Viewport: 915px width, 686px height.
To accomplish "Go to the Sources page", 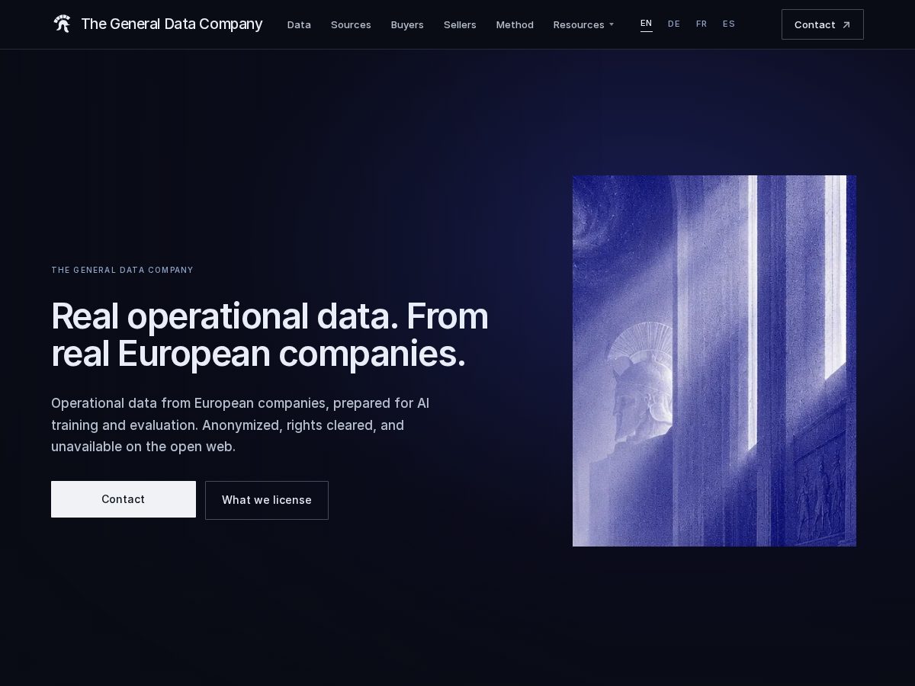I will [x=351, y=24].
